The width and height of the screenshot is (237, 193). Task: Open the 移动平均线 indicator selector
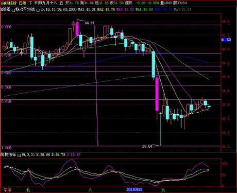coord(25,9)
